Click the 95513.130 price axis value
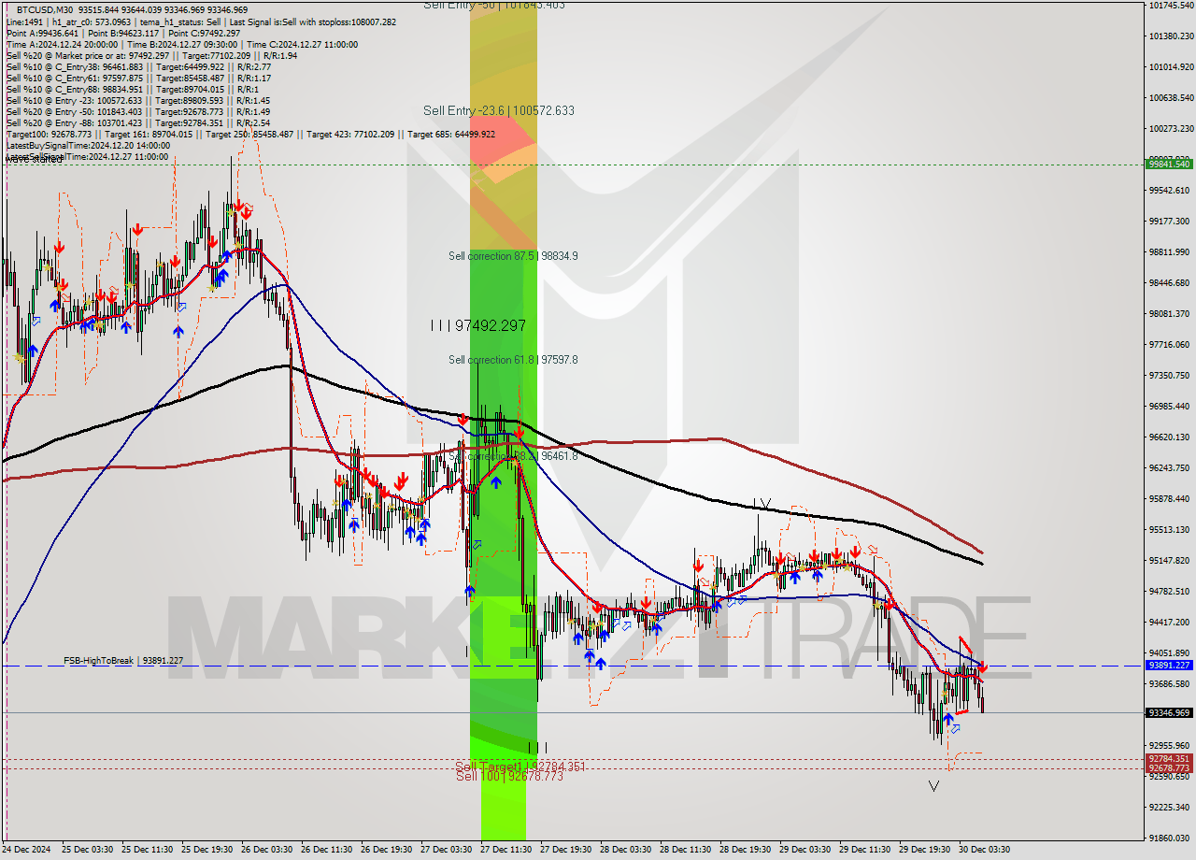Screen dimensions: 1196x860 [1169, 530]
